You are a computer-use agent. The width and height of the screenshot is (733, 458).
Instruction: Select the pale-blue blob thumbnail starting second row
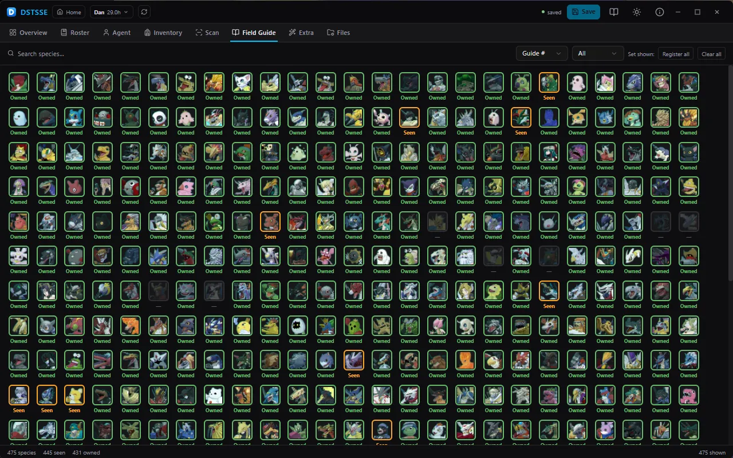click(x=18, y=117)
